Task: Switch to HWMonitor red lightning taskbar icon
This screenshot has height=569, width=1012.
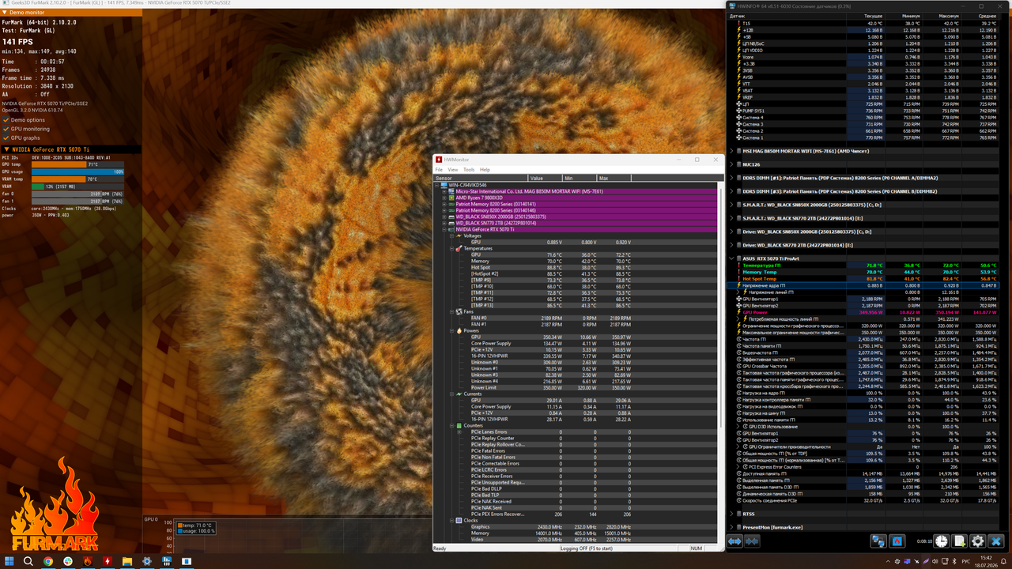Action: coord(107,561)
